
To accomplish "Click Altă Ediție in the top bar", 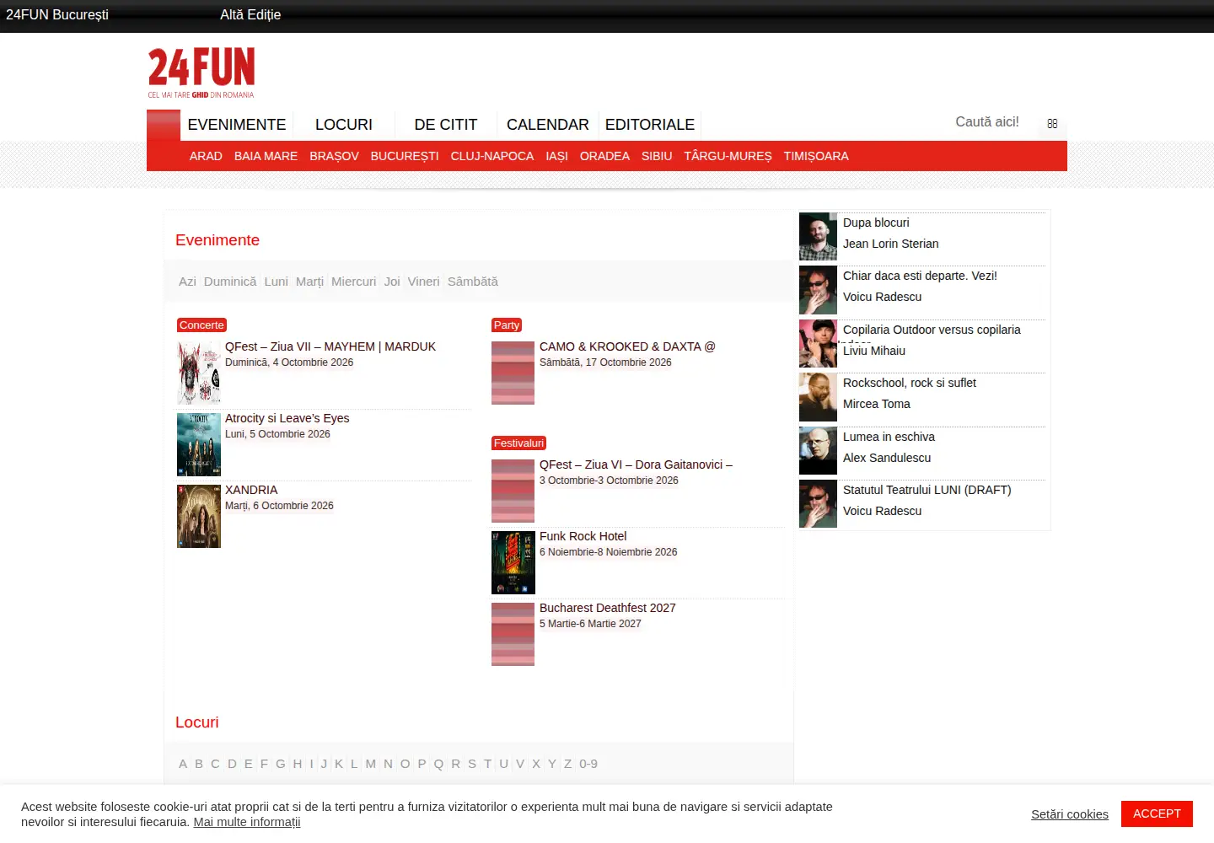I will (250, 14).
